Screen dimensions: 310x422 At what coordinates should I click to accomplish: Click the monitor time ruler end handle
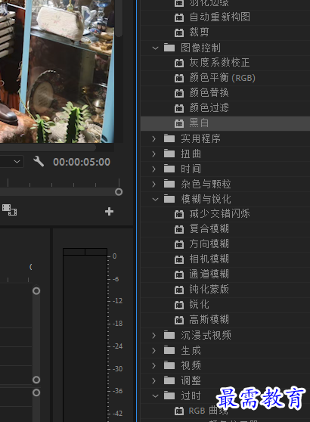tap(119, 192)
